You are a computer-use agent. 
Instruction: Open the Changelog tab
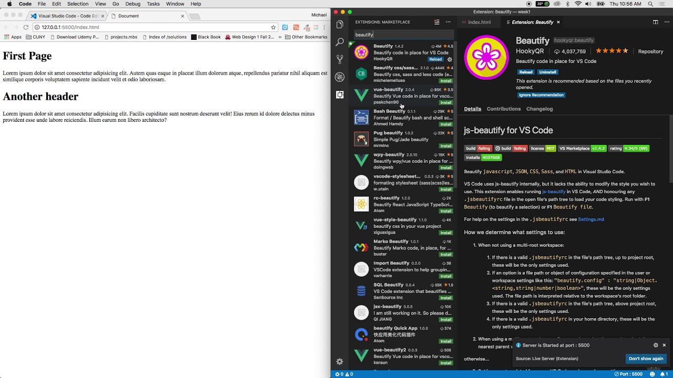pos(539,109)
